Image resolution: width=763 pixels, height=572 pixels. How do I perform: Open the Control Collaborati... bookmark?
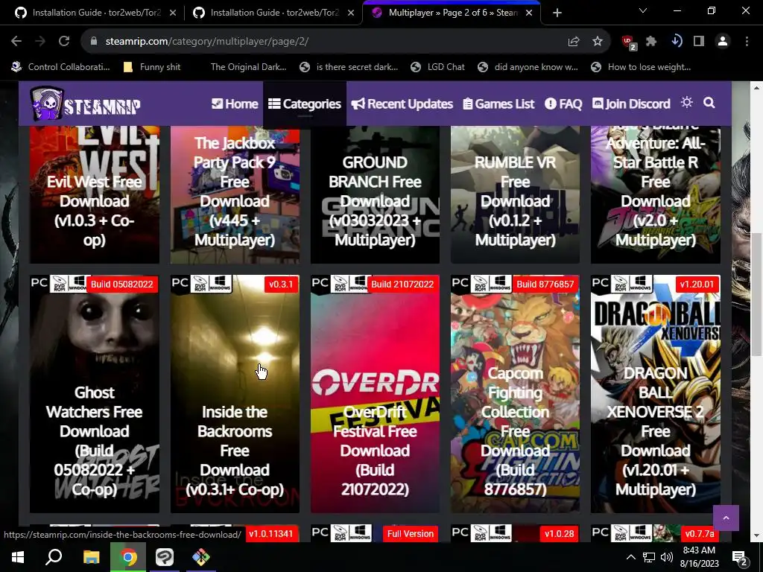[x=61, y=67]
